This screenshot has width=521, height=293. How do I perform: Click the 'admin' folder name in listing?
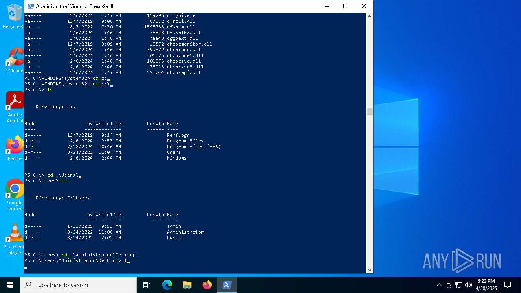coord(174,226)
